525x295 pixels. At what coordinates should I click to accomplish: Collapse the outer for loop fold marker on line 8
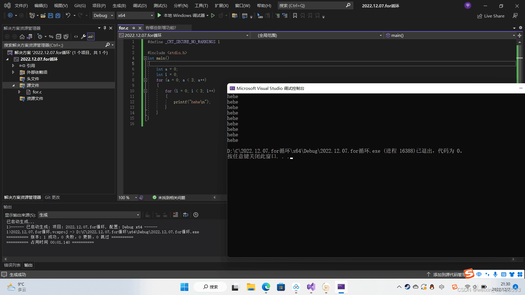point(145,80)
